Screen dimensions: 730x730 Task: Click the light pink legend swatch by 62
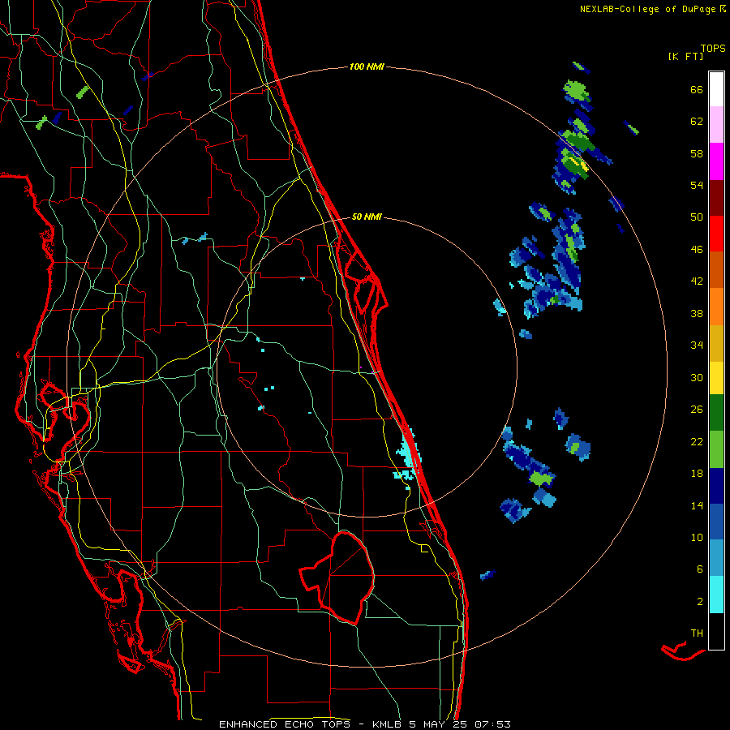click(716, 124)
